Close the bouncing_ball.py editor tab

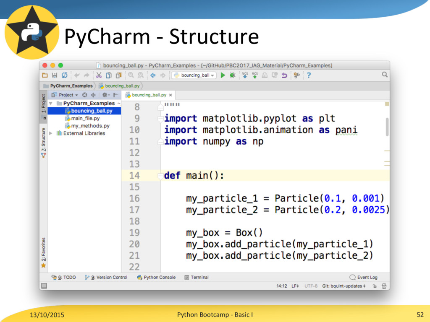(x=170, y=95)
